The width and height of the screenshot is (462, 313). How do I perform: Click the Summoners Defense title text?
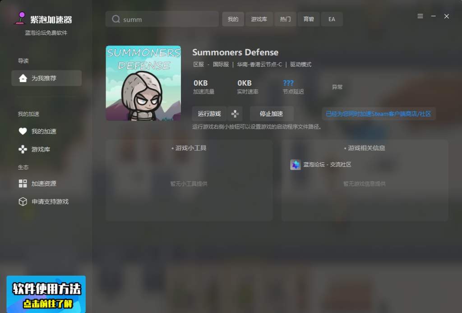point(236,52)
